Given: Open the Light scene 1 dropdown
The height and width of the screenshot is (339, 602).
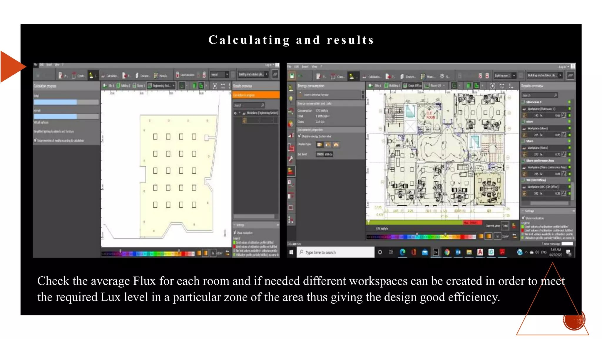Looking at the screenshot, I should tap(514, 76).
